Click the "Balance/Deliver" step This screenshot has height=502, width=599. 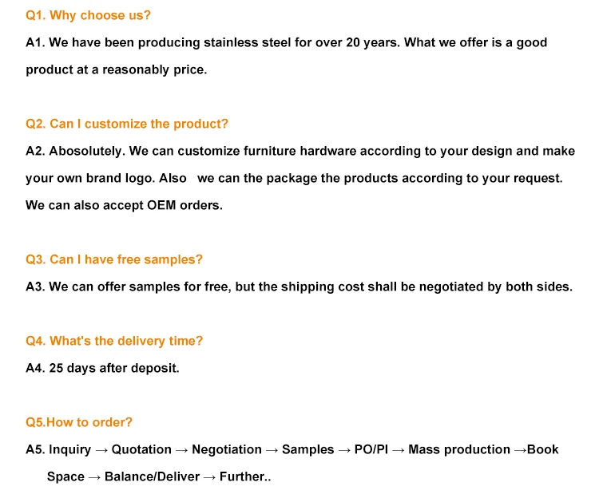pos(152,476)
